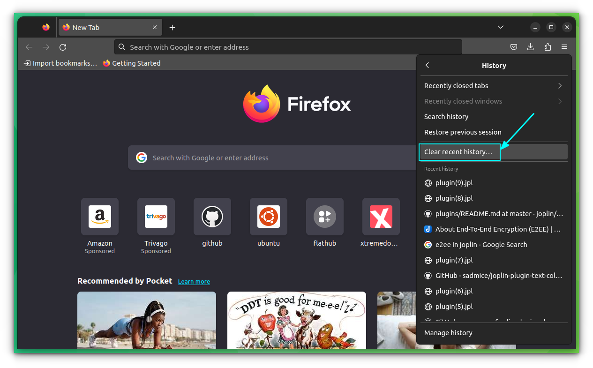Open the hamburger application menu
The width and height of the screenshot is (593, 368).
(564, 47)
